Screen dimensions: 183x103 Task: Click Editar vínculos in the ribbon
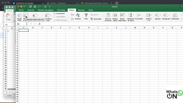pos(60,20)
